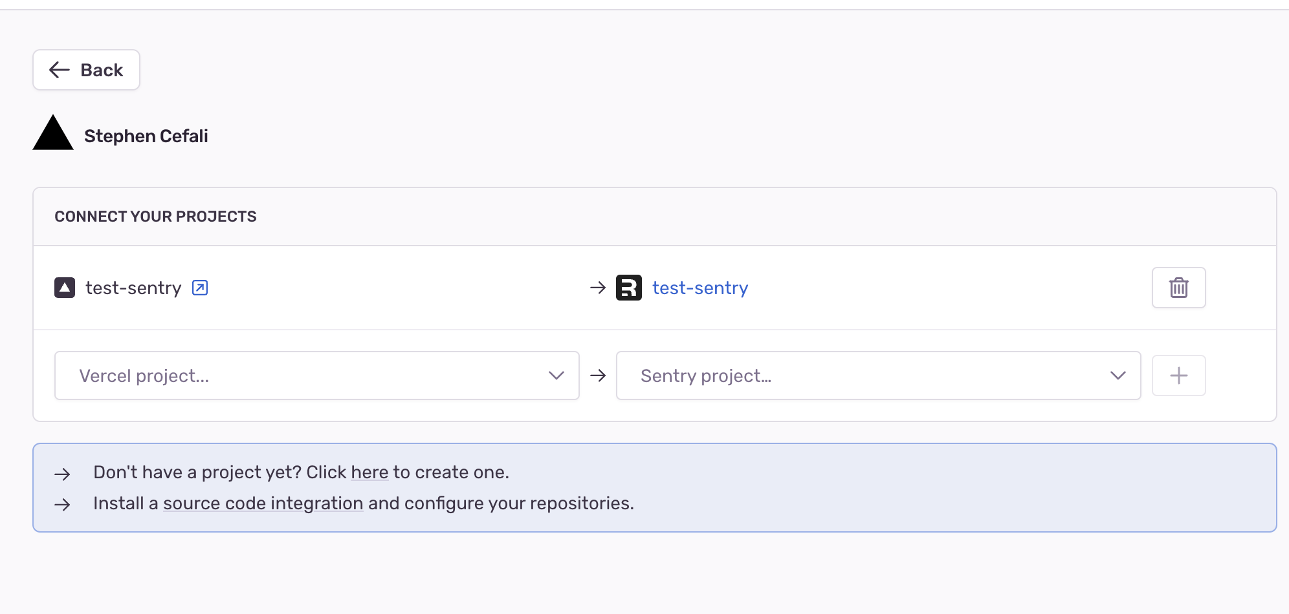Expand the chevron on the Sentry project selector

pyautogui.click(x=1117, y=375)
